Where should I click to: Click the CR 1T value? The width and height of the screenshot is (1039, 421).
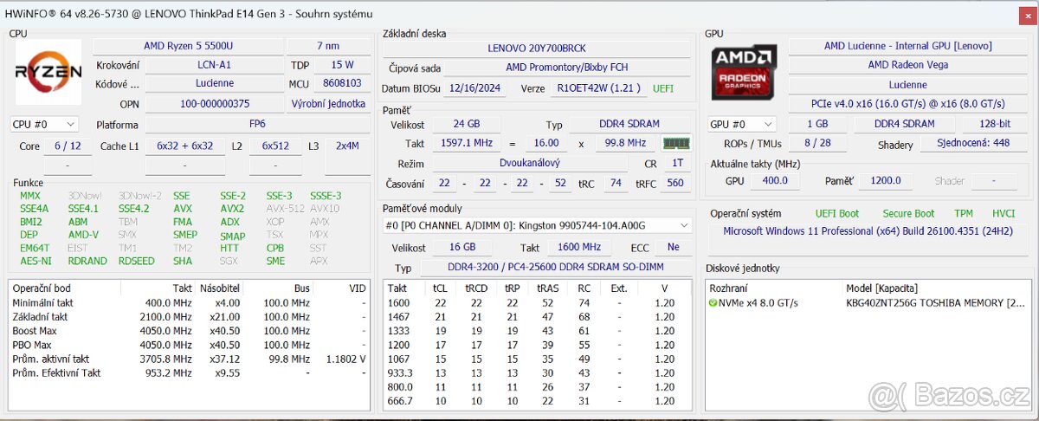(x=675, y=163)
